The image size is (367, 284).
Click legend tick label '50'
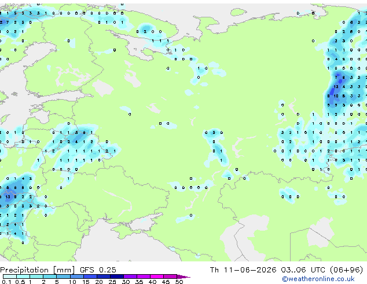pos(179,282)
